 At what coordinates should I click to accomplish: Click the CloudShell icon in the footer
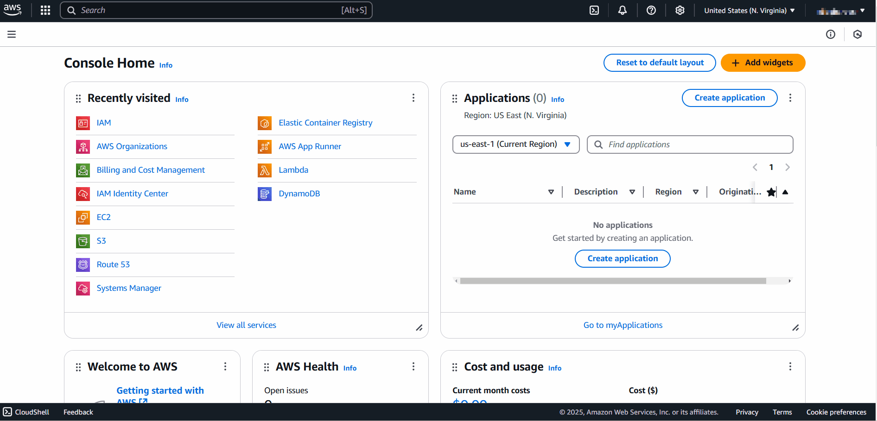(7, 412)
